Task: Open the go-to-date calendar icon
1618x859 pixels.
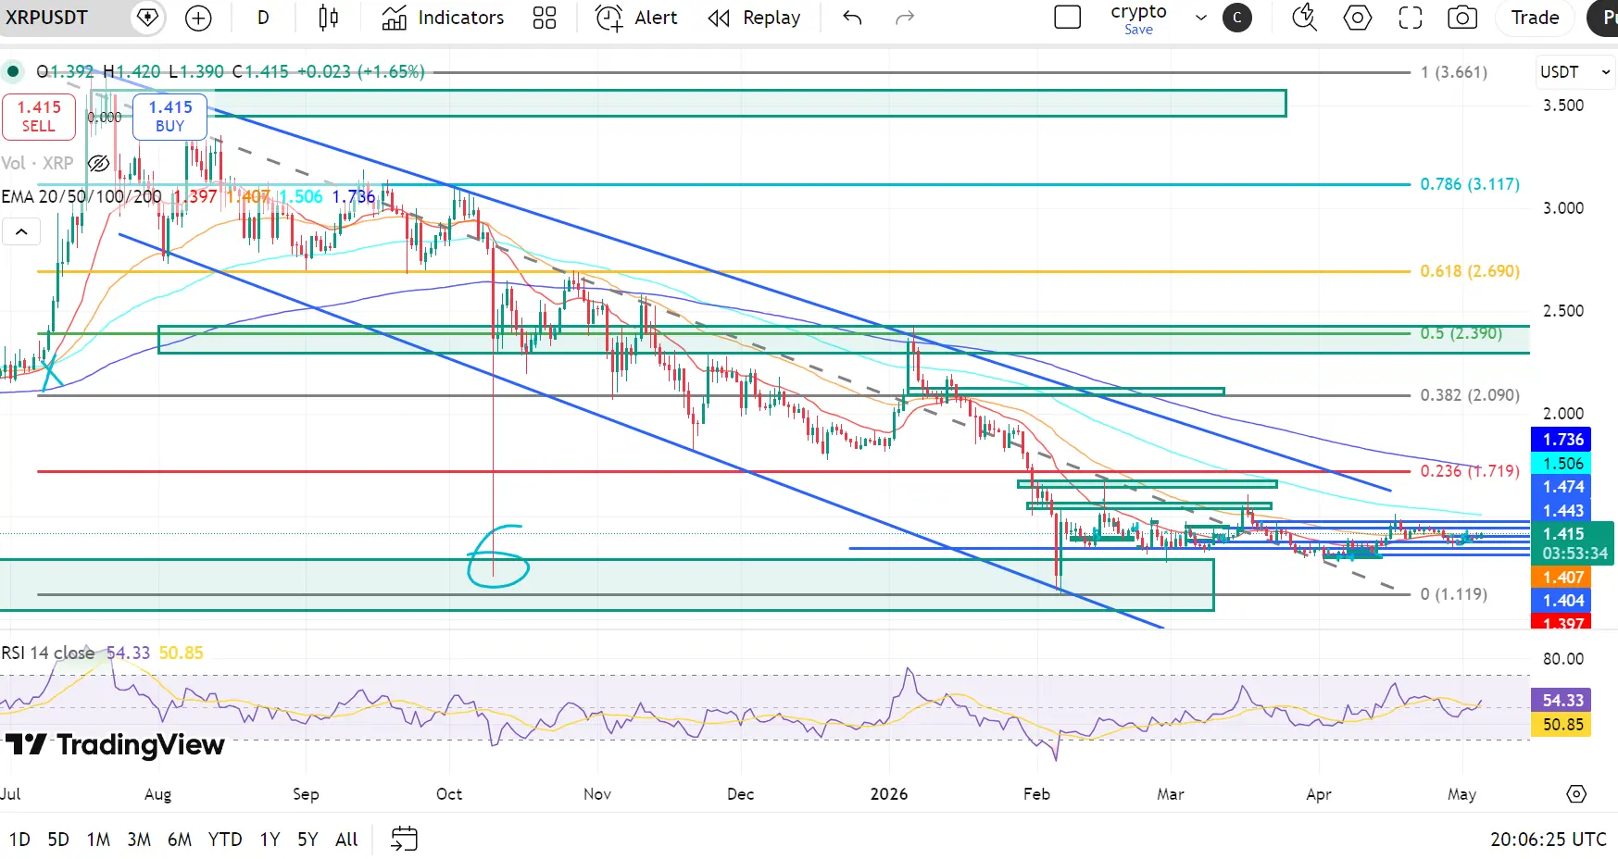Action: click(x=405, y=840)
